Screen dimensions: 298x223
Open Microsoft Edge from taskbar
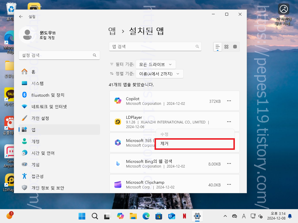(146, 216)
